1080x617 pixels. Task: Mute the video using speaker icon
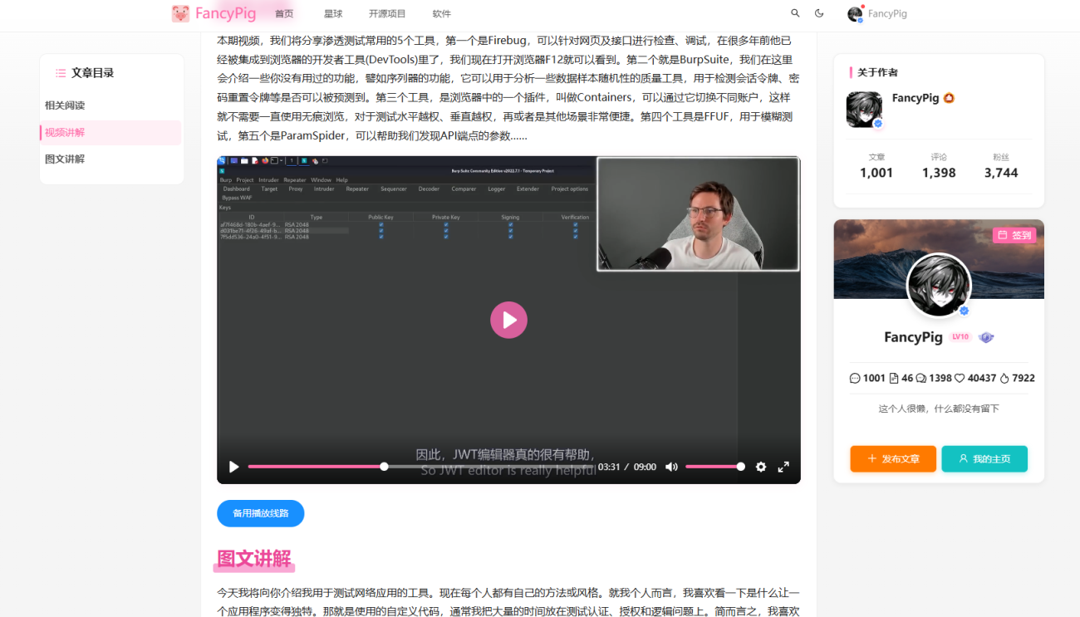pos(671,467)
